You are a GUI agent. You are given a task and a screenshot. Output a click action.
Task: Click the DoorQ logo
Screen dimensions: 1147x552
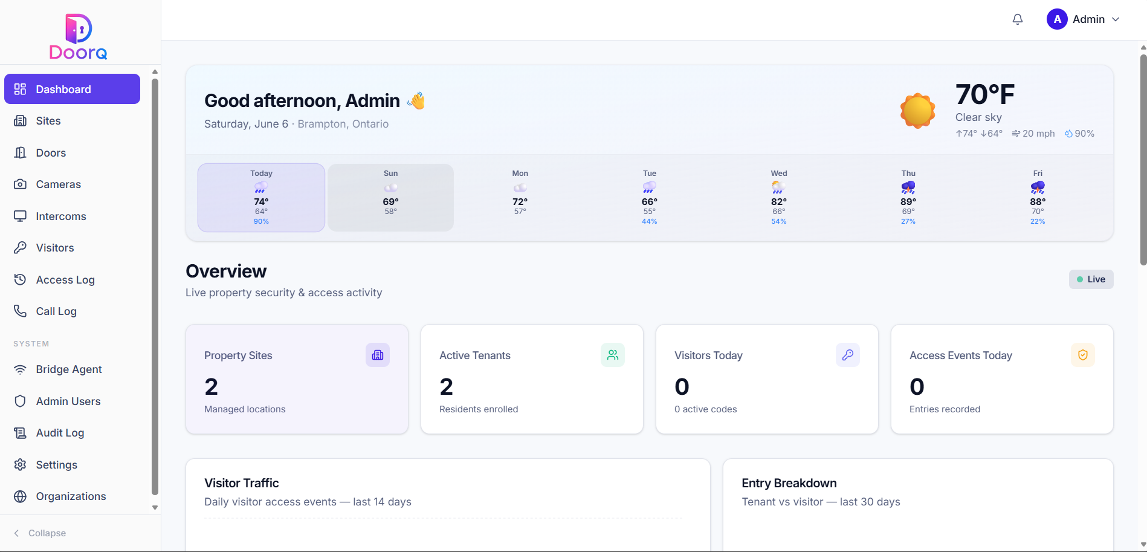tap(79, 37)
